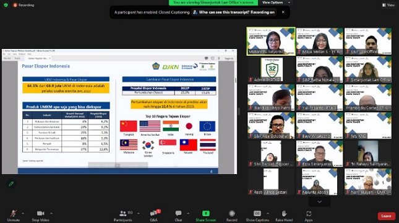Image resolution: width=399 pixels, height=223 pixels.
Task: Raise hand in the meeting
Action: [x=284, y=216]
